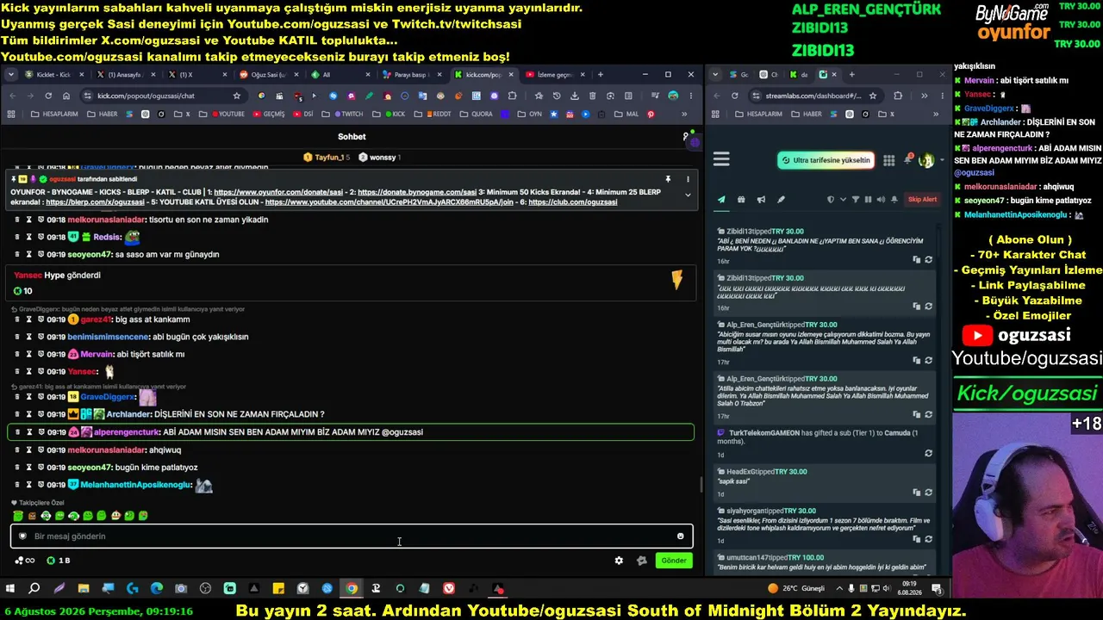Image resolution: width=1103 pixels, height=620 pixels.
Task: Open tab search dropdown in Streamlabs browser
Action: point(715,75)
